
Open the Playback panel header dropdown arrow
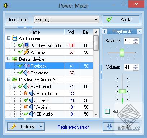[139, 31]
